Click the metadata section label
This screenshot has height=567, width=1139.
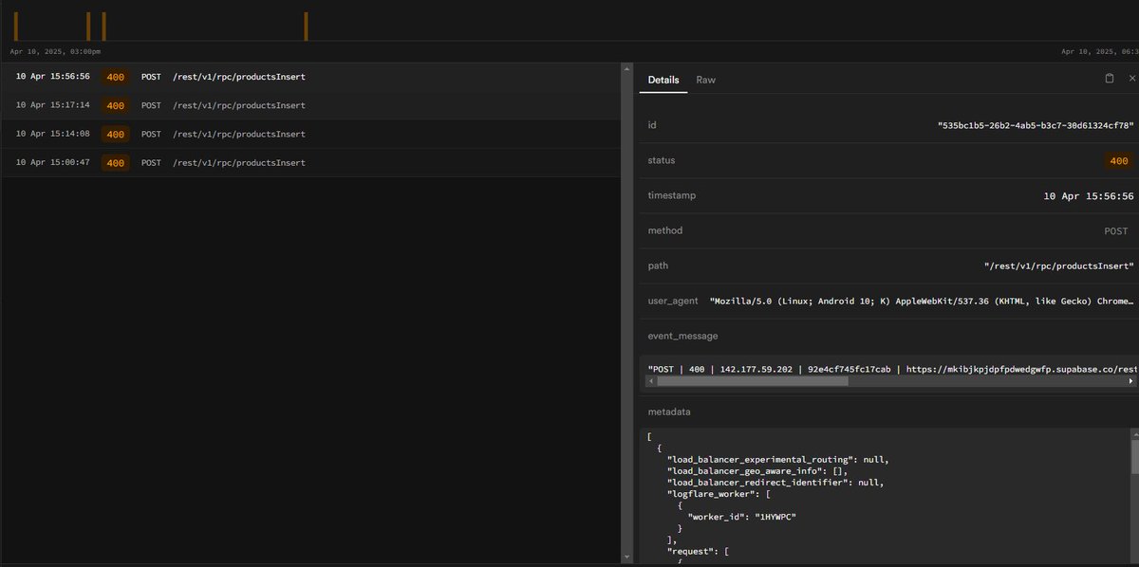669,412
